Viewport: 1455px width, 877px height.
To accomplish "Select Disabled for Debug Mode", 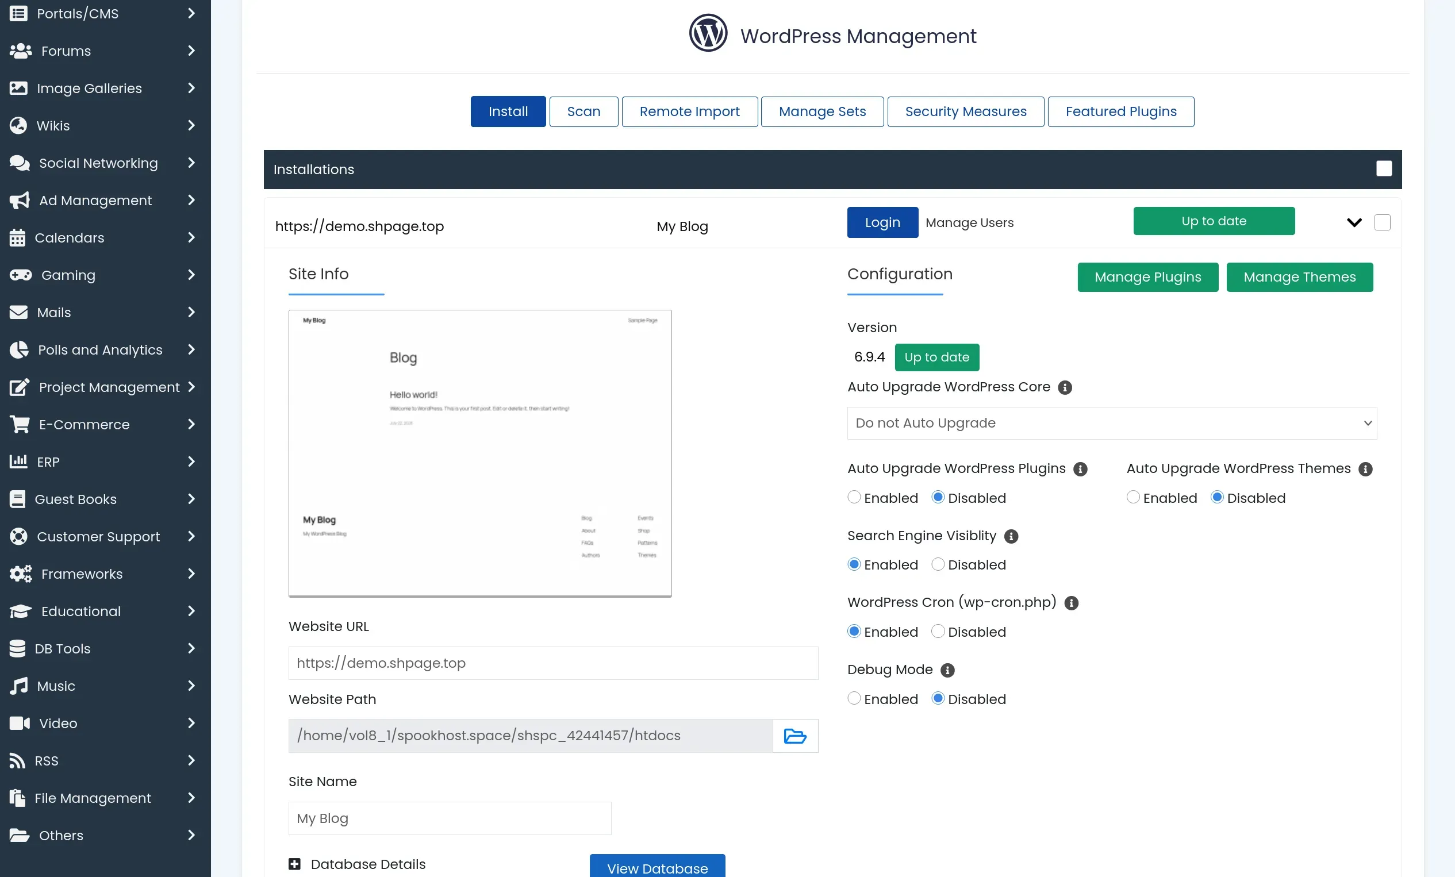I will pyautogui.click(x=938, y=698).
